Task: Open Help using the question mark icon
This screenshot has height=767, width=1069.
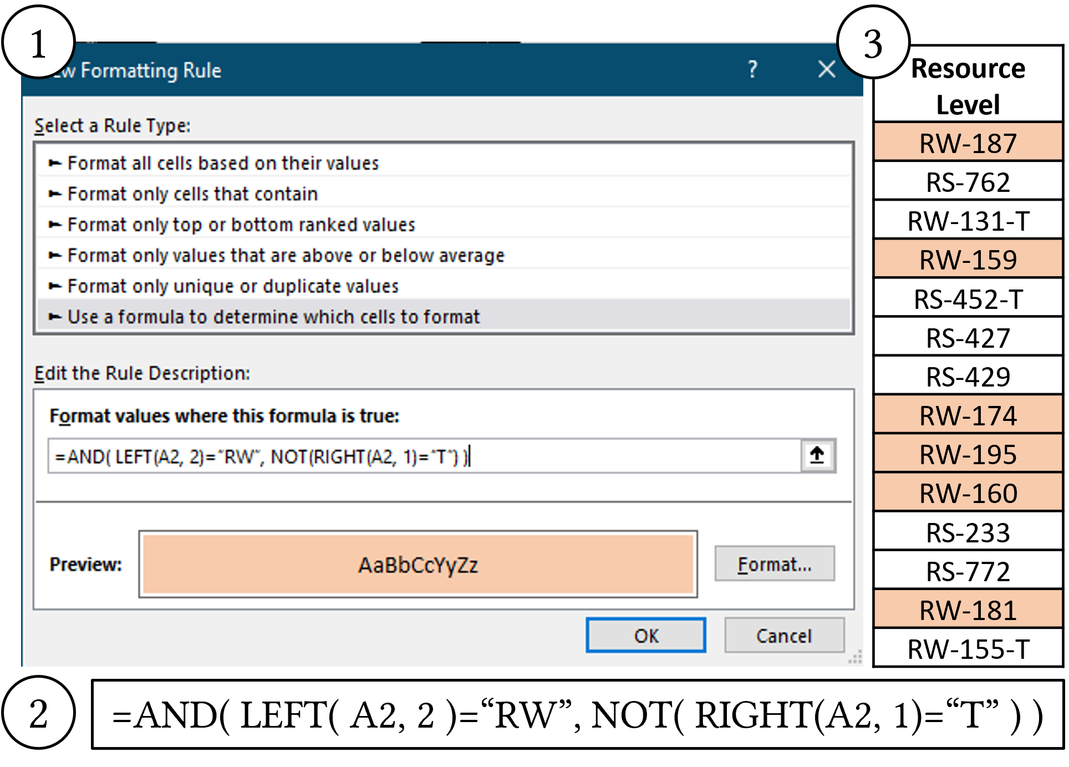Action: click(x=752, y=70)
